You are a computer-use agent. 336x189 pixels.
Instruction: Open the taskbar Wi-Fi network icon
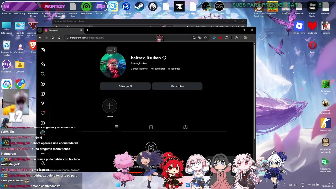click(x=309, y=185)
